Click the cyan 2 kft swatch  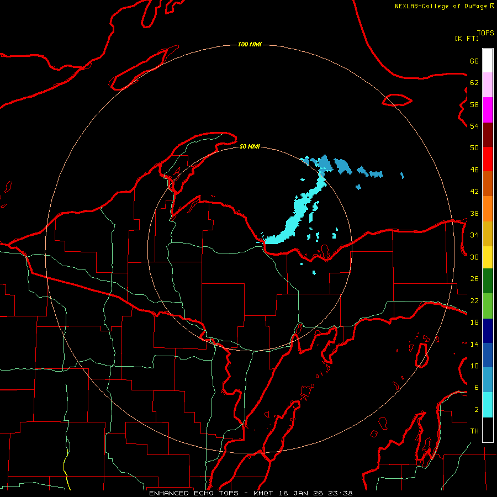click(x=488, y=405)
